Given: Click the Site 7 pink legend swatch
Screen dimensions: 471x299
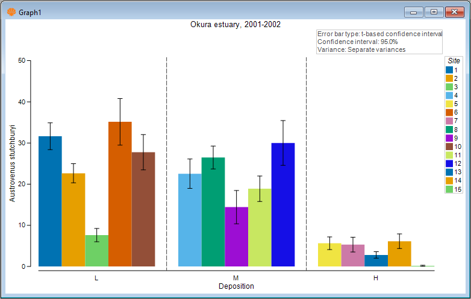Looking at the screenshot, I should 449,121.
